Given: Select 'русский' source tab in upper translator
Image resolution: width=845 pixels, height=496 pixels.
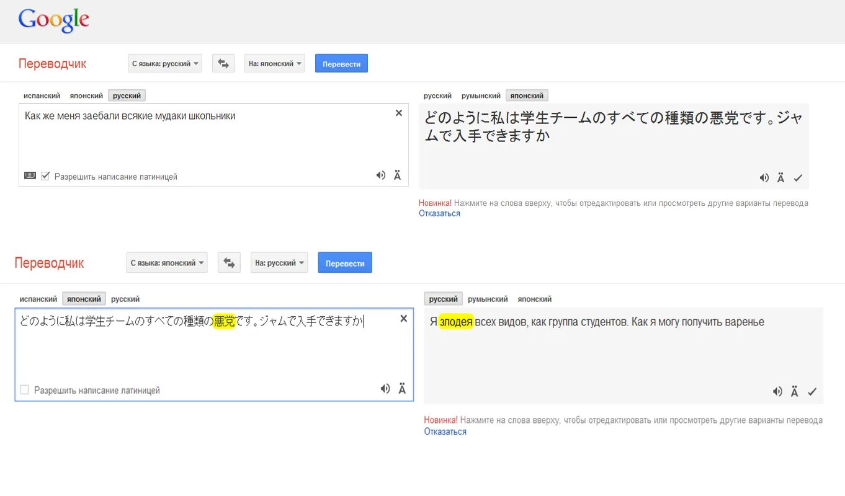Looking at the screenshot, I should [x=127, y=96].
